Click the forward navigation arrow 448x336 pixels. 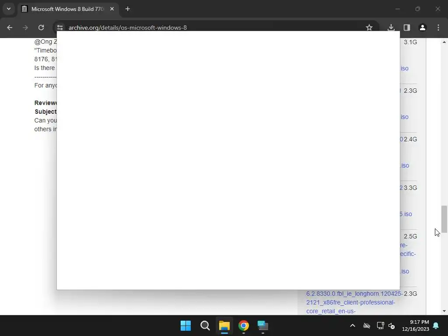pyautogui.click(x=25, y=28)
